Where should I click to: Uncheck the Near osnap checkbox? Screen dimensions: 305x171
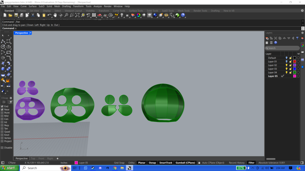click(2, 110)
